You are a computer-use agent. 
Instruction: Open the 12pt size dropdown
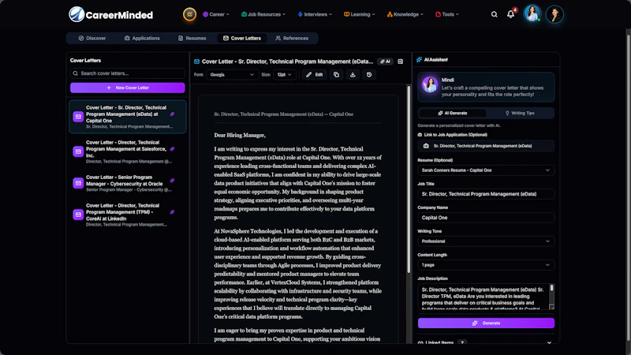pos(285,74)
